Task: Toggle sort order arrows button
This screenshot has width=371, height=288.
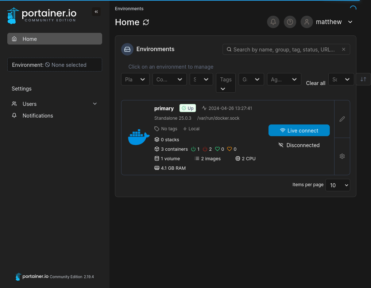Action: (x=363, y=79)
